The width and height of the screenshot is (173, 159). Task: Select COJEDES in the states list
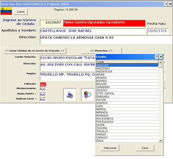(x=127, y=90)
